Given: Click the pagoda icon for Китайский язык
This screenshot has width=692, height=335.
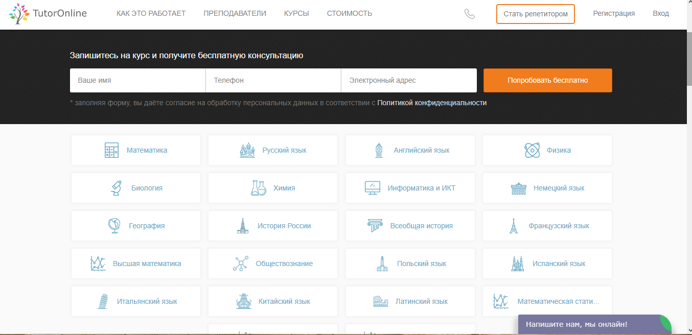Looking at the screenshot, I should [244, 301].
